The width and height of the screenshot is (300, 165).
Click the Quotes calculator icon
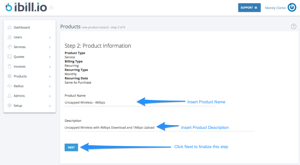tap(9, 56)
